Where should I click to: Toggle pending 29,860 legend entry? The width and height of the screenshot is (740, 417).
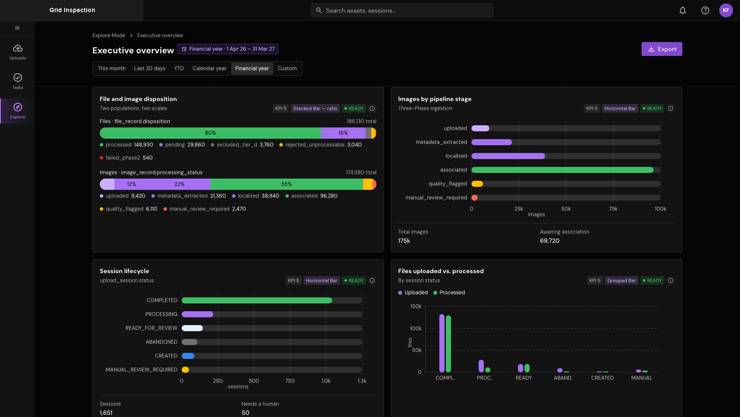click(182, 145)
